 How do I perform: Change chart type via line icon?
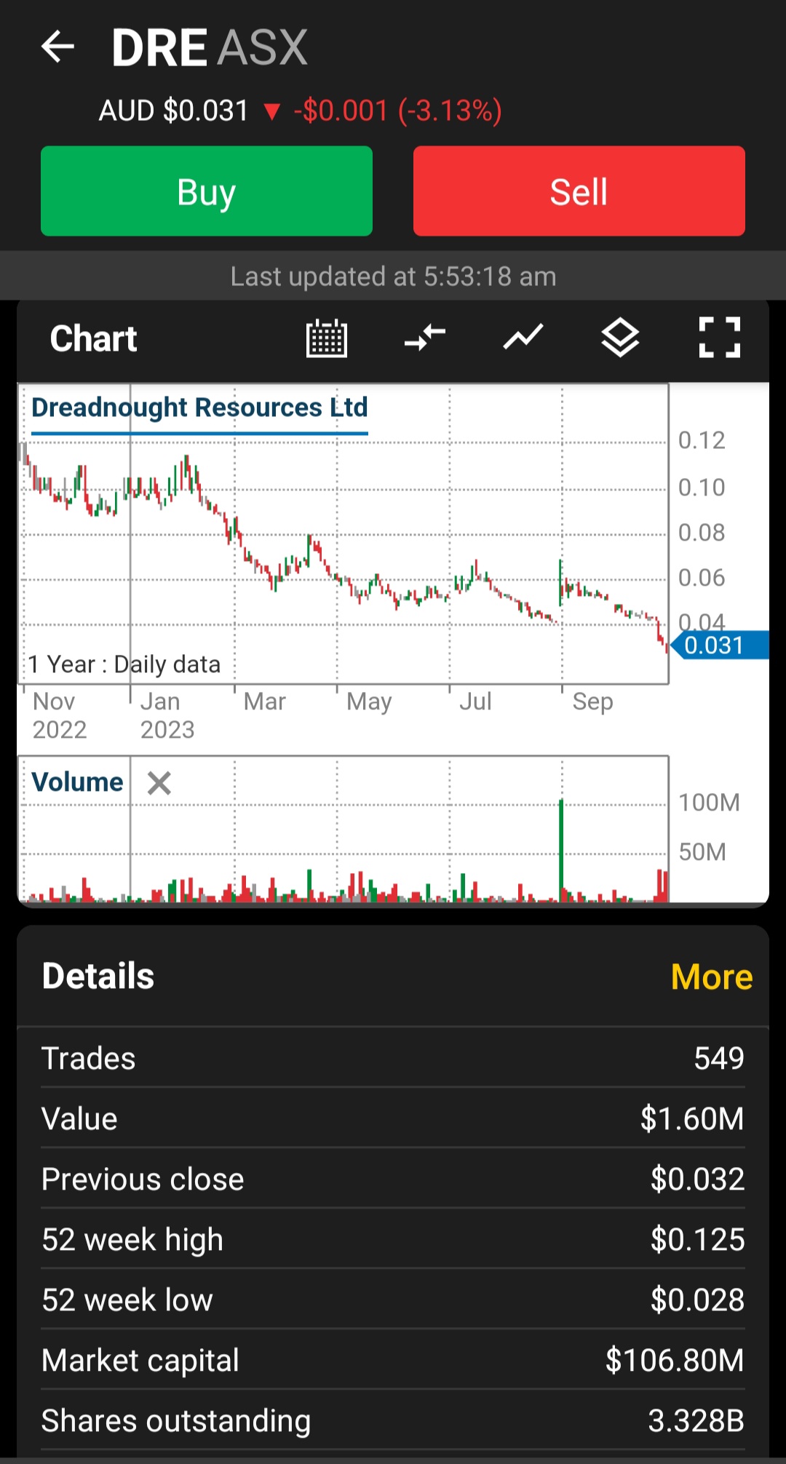(523, 338)
